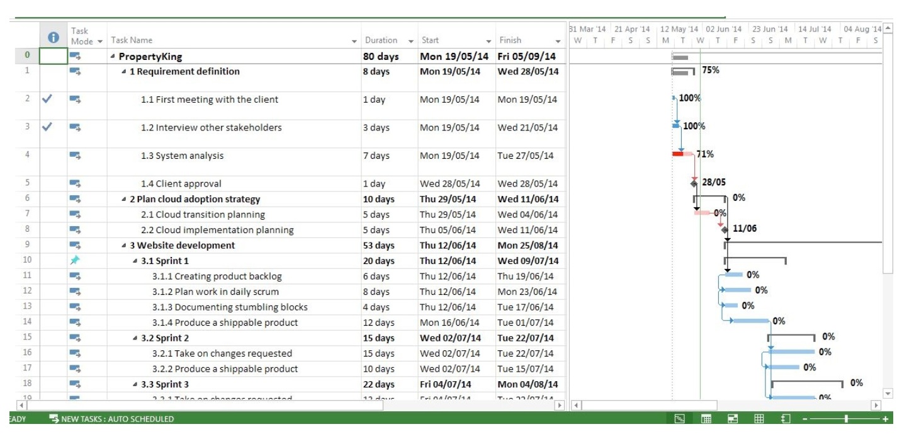This screenshot has width=914, height=446.
Task: Open Report view icon in status bar
Action: tap(786, 419)
